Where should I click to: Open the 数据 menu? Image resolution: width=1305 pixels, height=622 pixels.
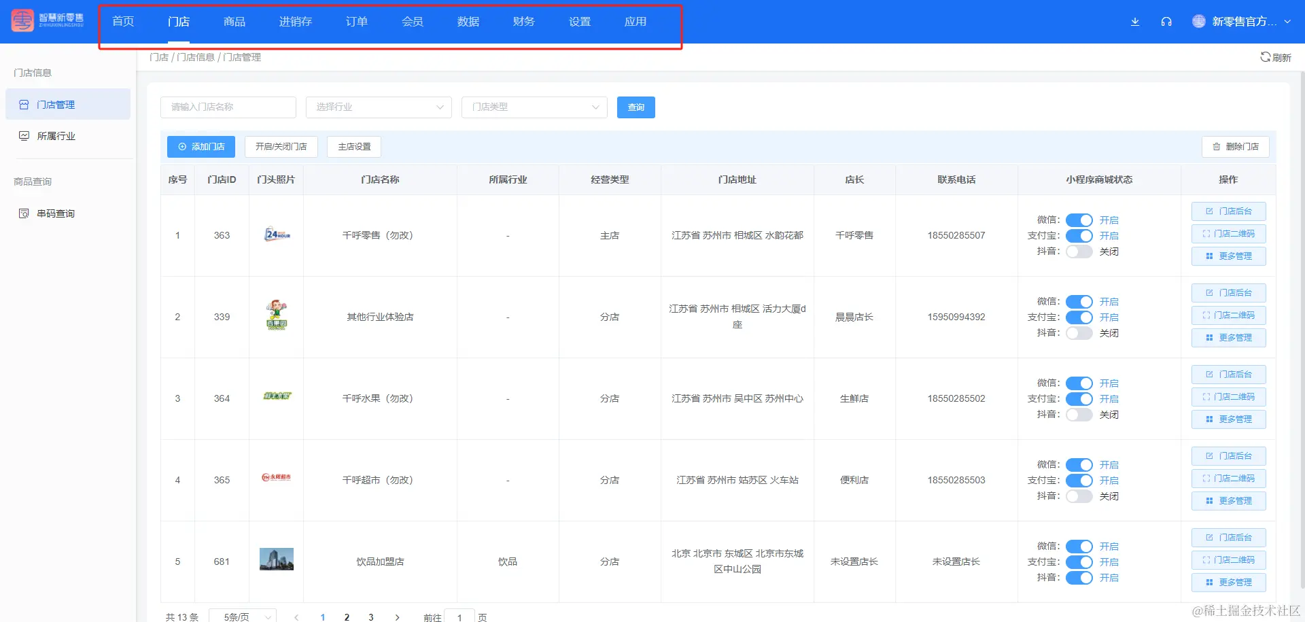[x=468, y=22]
